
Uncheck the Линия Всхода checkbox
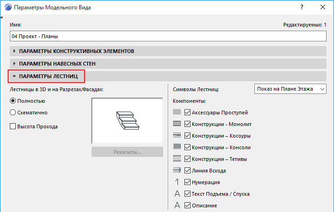[188, 171]
